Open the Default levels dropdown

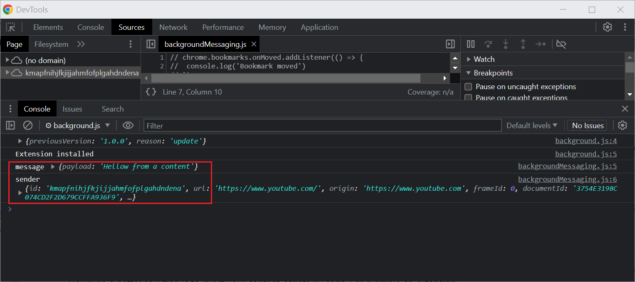click(x=531, y=125)
